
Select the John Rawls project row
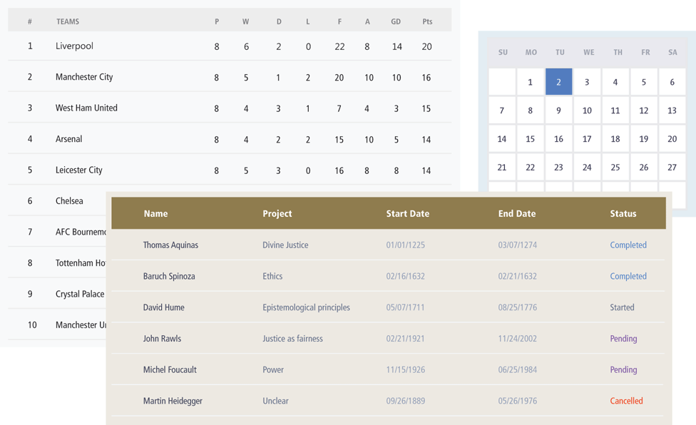162,339
